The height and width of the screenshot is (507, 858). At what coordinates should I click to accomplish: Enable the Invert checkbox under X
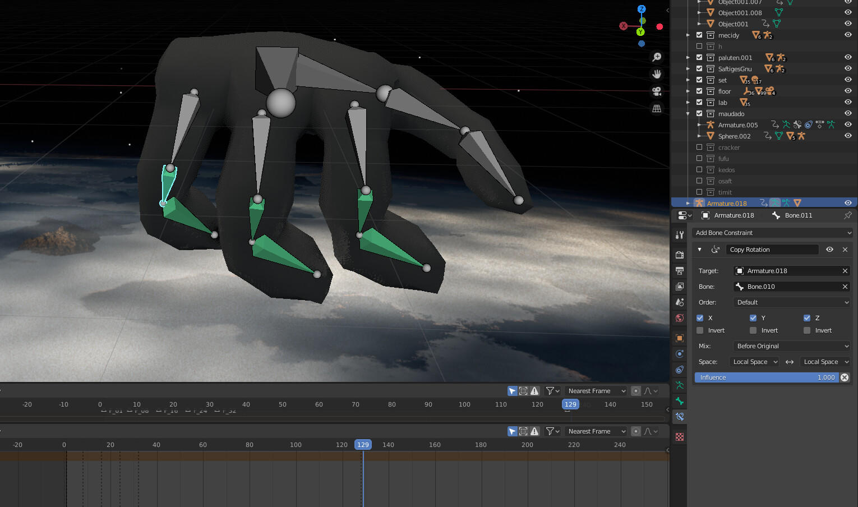(700, 330)
